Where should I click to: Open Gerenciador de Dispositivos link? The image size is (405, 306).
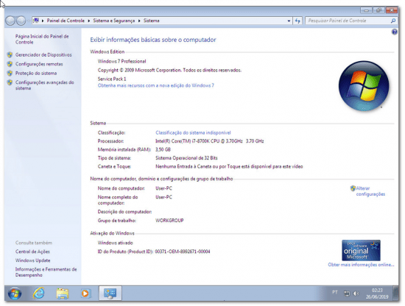[43, 54]
